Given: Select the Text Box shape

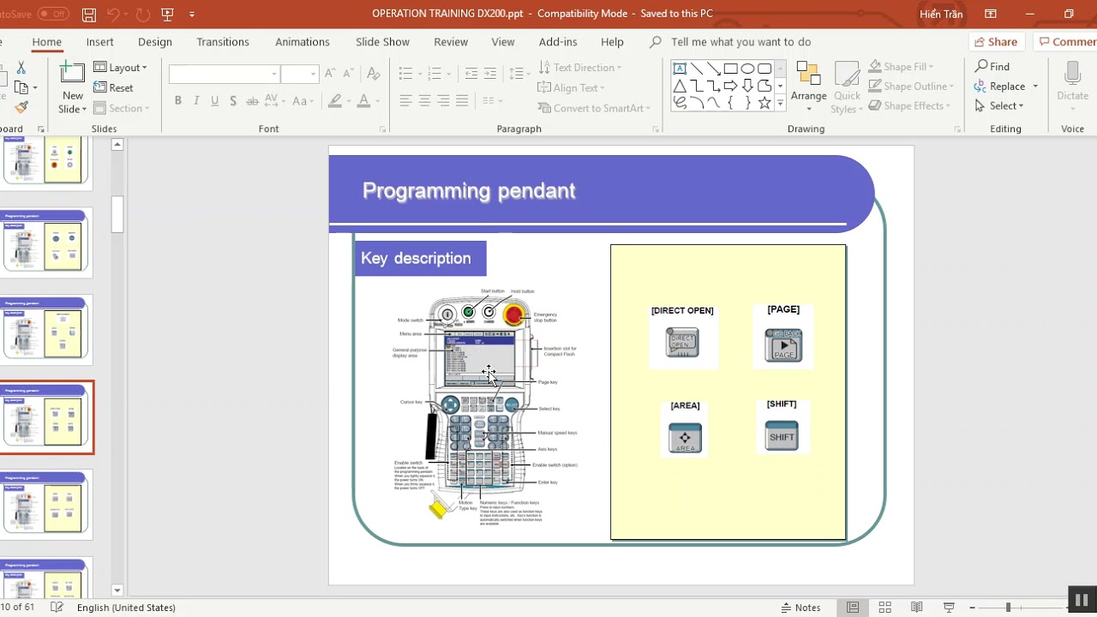Looking at the screenshot, I should point(680,69).
